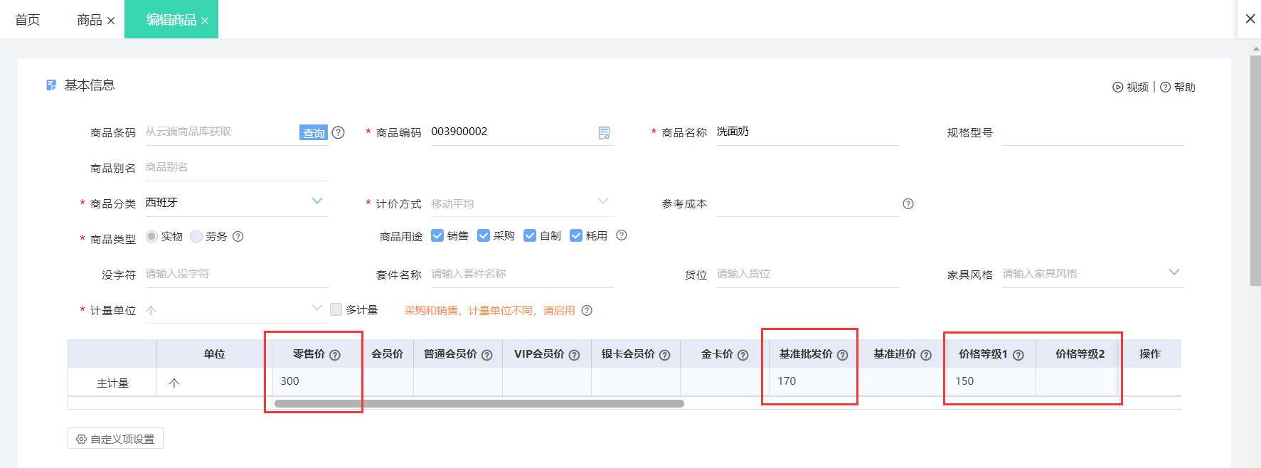The image size is (1261, 468).
Task: Uncheck the 自制 usage checkbox
Action: [530, 235]
